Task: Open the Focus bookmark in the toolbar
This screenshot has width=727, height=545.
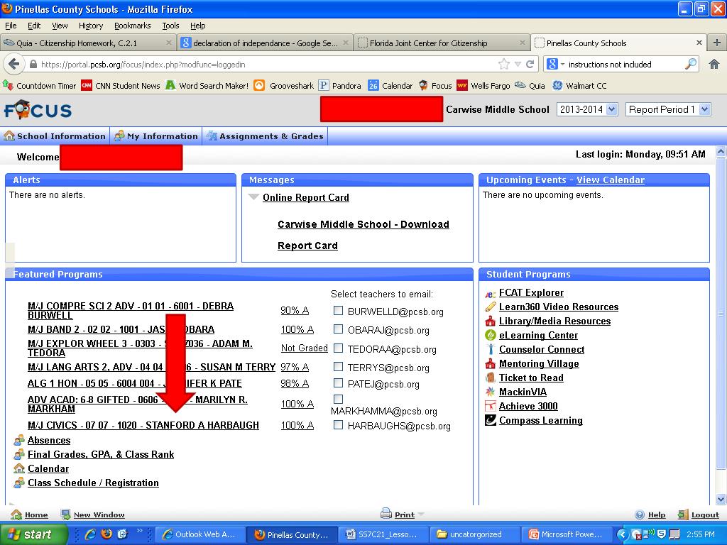Action: click(435, 85)
